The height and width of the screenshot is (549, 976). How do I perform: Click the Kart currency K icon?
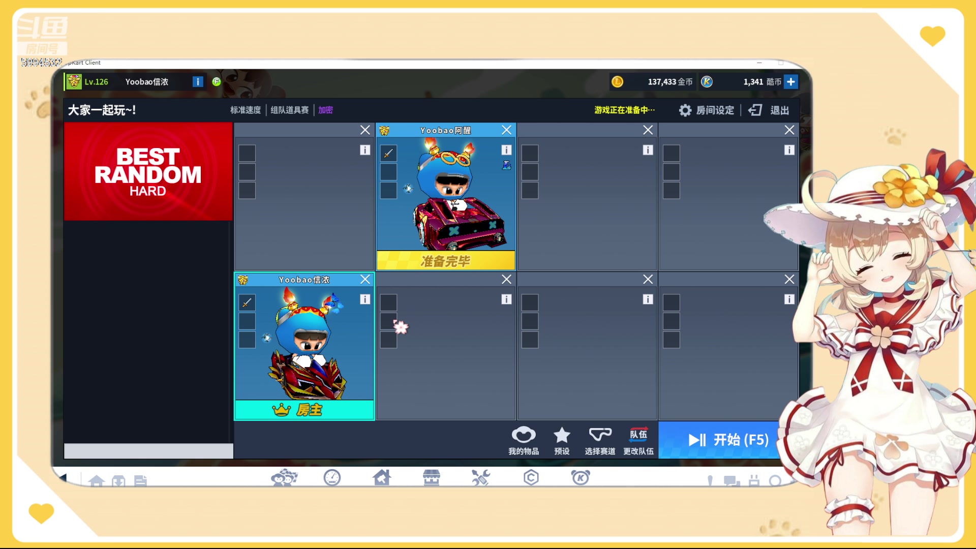[707, 82]
